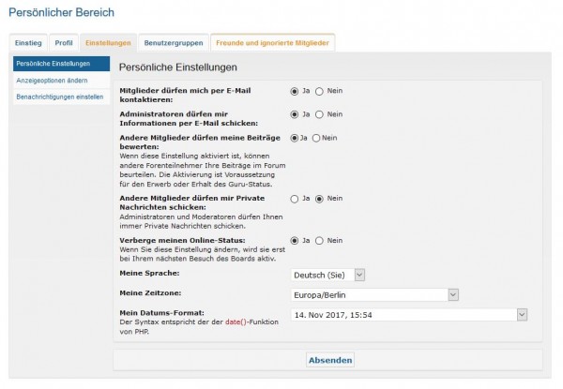This screenshot has height=389, width=563.
Task: Click the Absenden submit button
Action: 330,360
